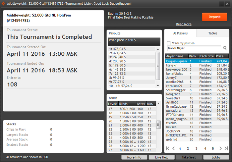Click the Blinds scrollbar thumb
This screenshot has height=162, width=232.
point(158,125)
